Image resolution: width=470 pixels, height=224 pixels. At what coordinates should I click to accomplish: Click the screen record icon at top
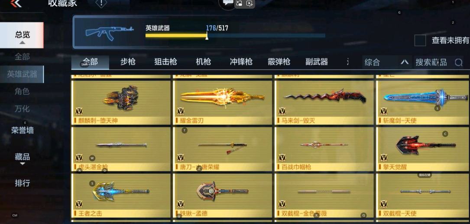[250, 3]
